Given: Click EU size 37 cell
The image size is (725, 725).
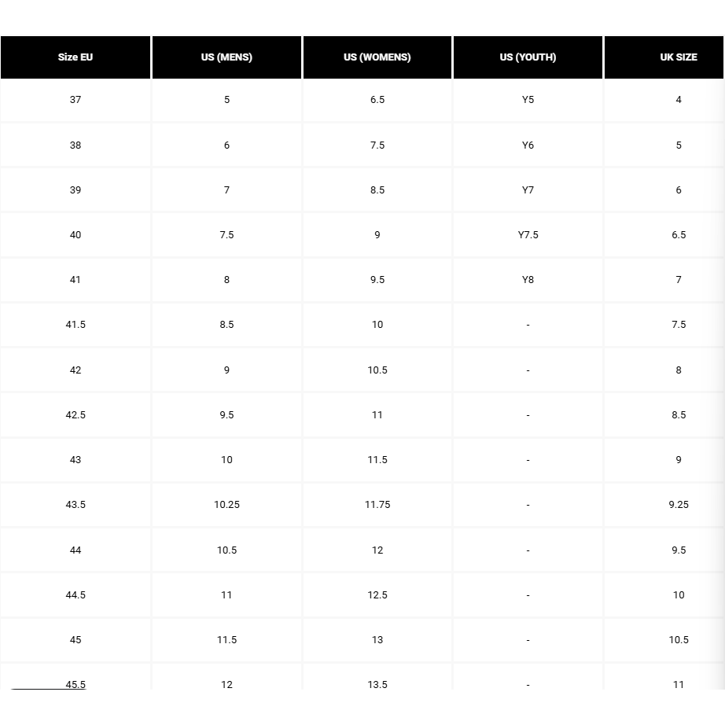Looking at the screenshot, I should click(75, 100).
